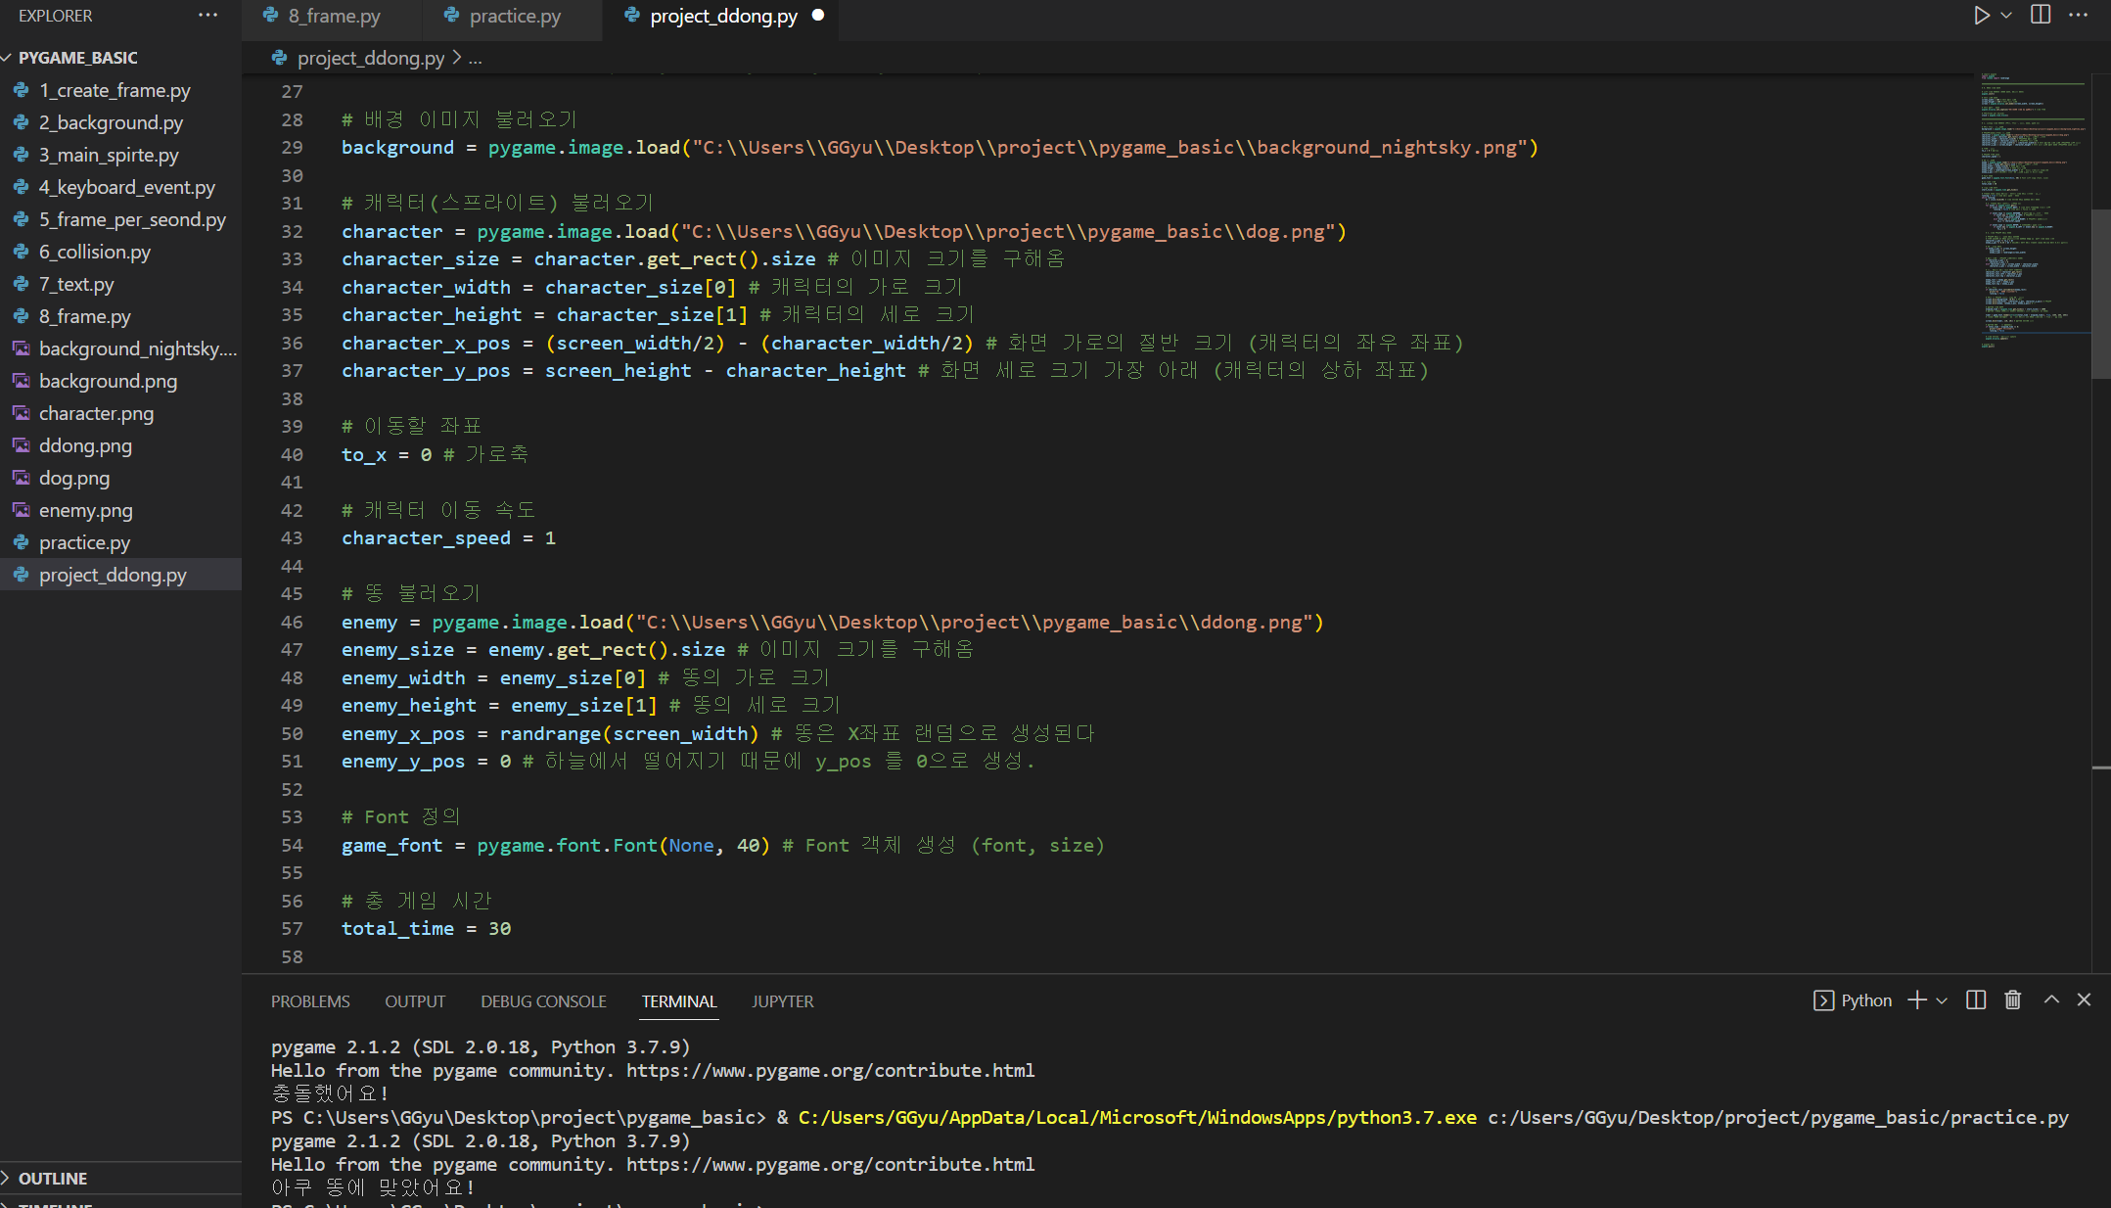
Task: Switch to the PROBLEMS panel tab
Action: coord(310,1001)
